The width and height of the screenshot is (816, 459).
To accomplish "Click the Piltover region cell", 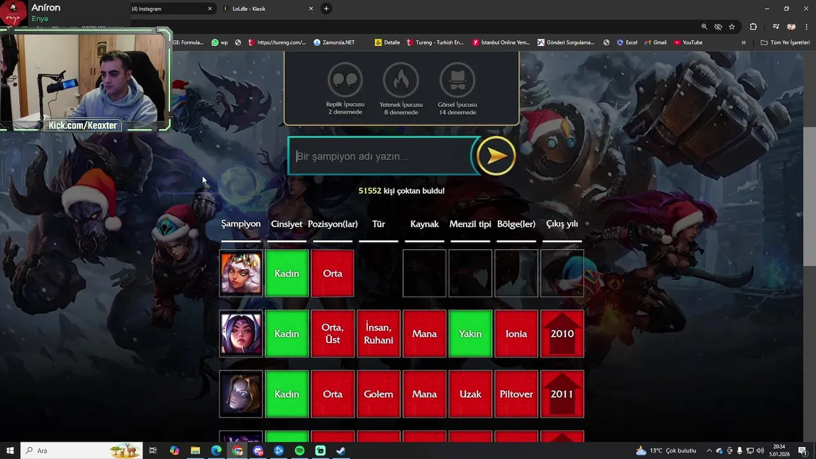I will pos(516,394).
